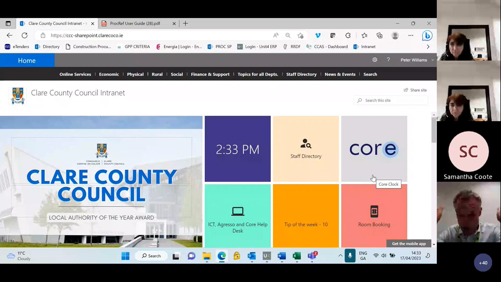Click the Share site link
The image size is (501, 282).
415,90
